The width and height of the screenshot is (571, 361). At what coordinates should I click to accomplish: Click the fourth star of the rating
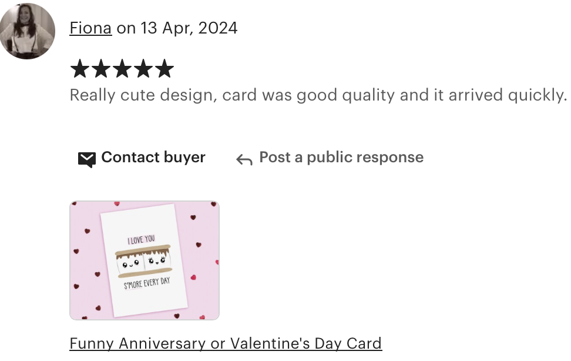[x=143, y=69]
